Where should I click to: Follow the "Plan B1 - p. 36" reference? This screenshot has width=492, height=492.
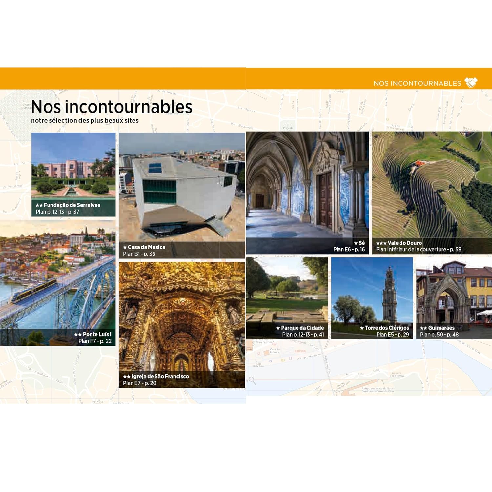coord(139,254)
